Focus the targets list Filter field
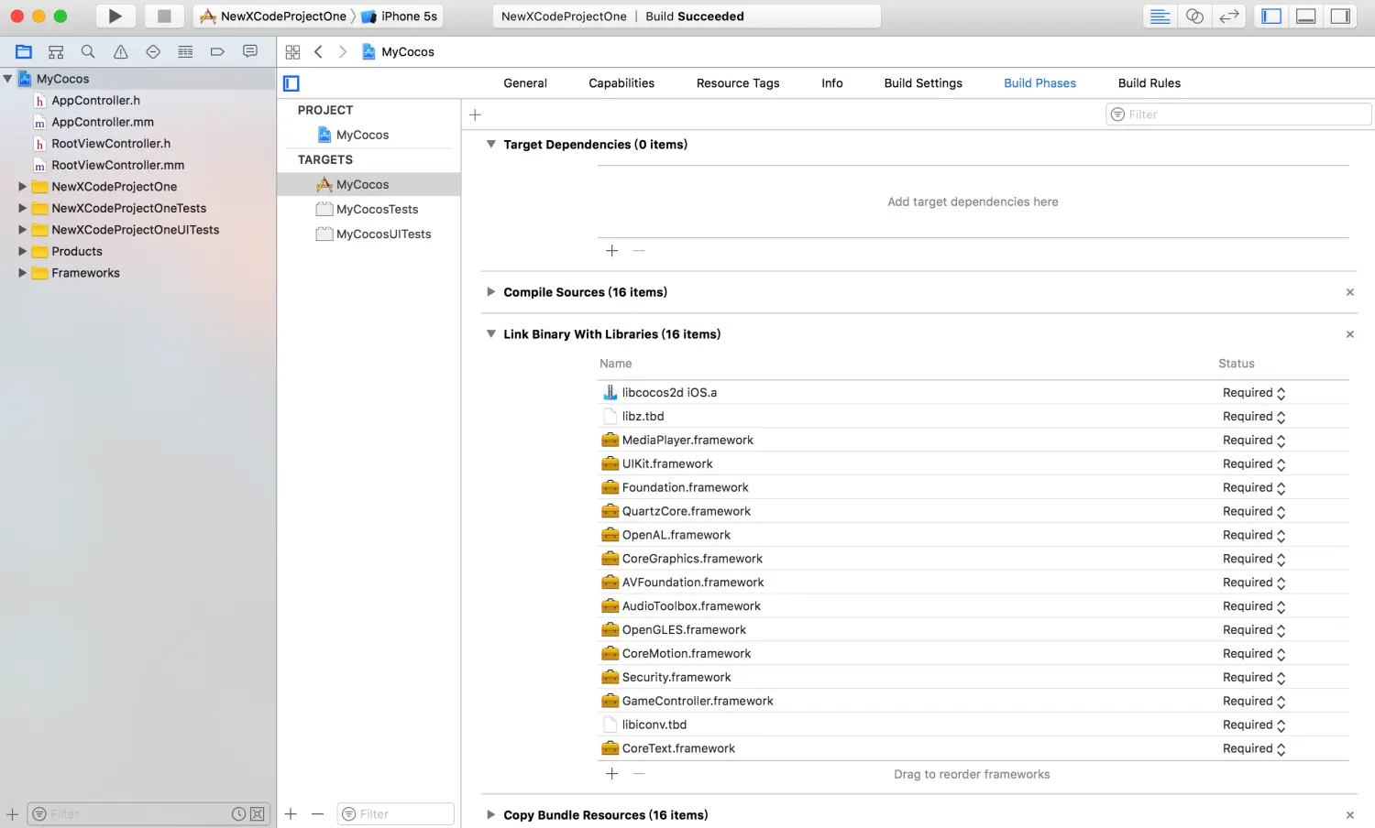 (x=396, y=814)
